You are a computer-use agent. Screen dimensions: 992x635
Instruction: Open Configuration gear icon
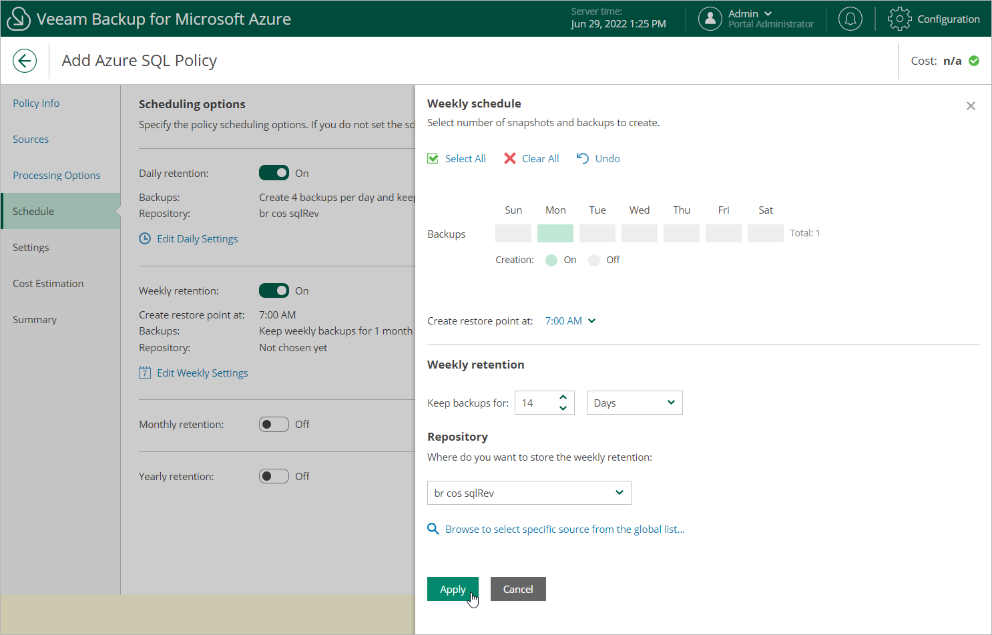pos(899,19)
